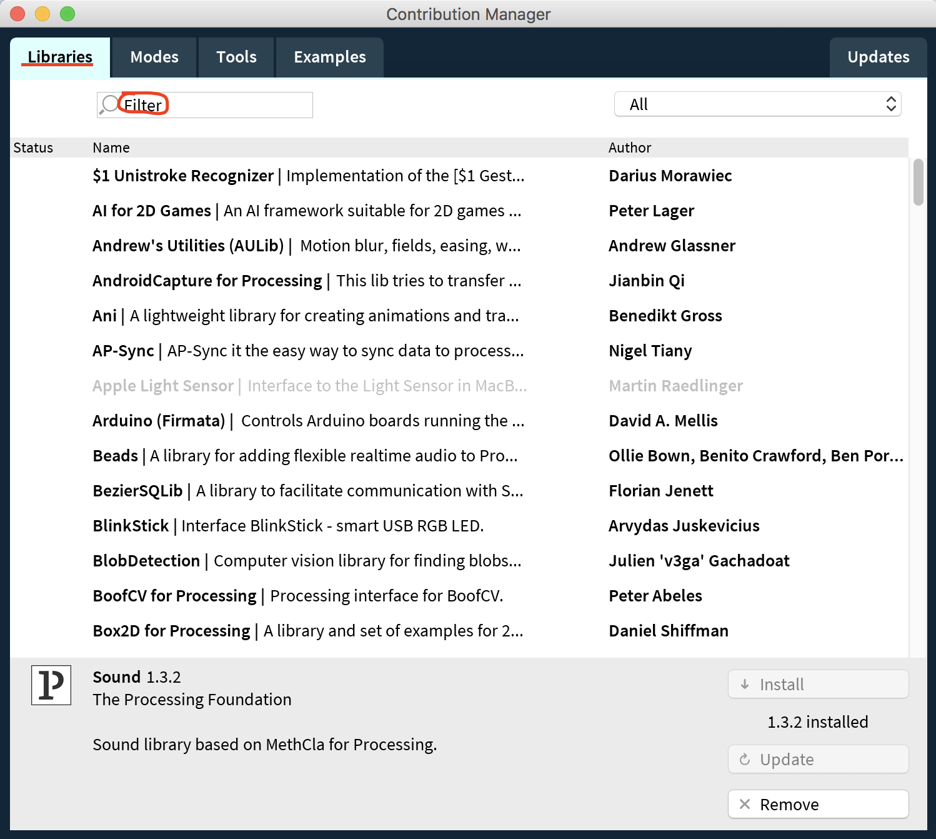Click The Processing Foundation author text
936x839 pixels.
tap(192, 700)
